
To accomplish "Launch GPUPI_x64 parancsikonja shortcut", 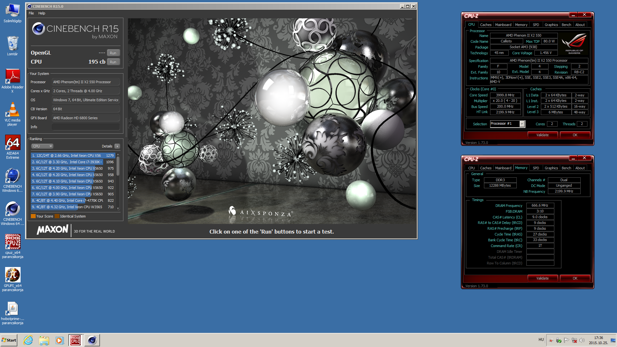I will 13,280.
